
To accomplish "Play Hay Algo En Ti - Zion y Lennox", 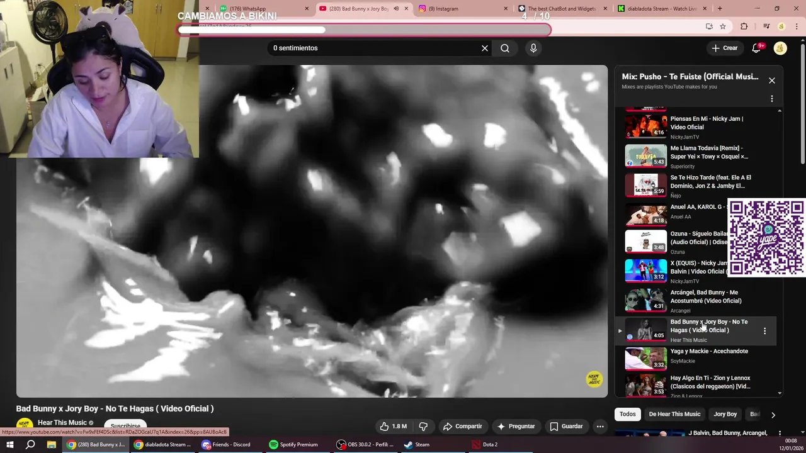I will click(695, 386).
